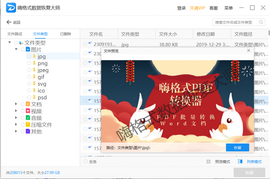Click the ico folder icon
The height and width of the screenshot is (179, 270).
[x=34, y=90]
